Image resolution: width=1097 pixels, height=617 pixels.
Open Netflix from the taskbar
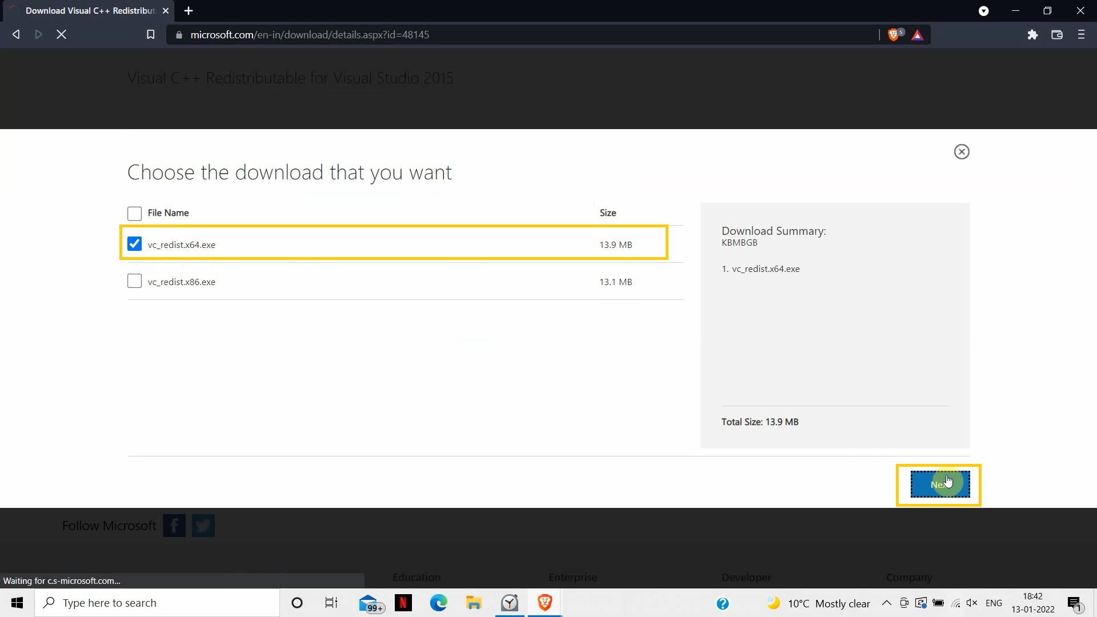403,603
